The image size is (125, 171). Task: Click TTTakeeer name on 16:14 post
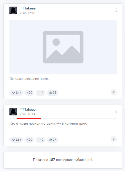coord(28,110)
